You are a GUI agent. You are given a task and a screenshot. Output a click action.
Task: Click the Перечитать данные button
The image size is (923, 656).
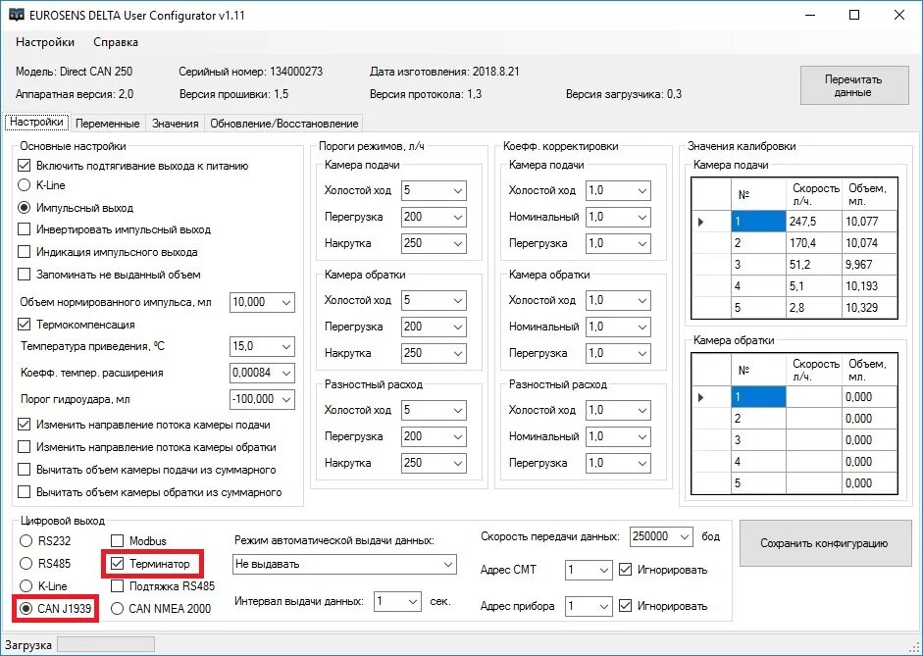tap(853, 86)
